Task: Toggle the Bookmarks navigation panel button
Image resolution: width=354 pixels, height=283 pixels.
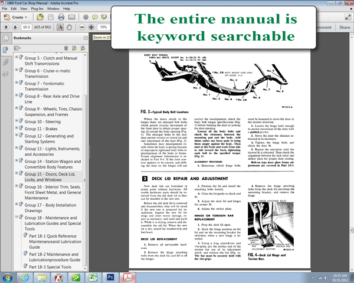Action: (x=5, y=50)
